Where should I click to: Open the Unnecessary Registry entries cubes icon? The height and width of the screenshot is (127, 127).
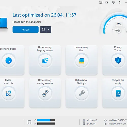pos(45,60)
